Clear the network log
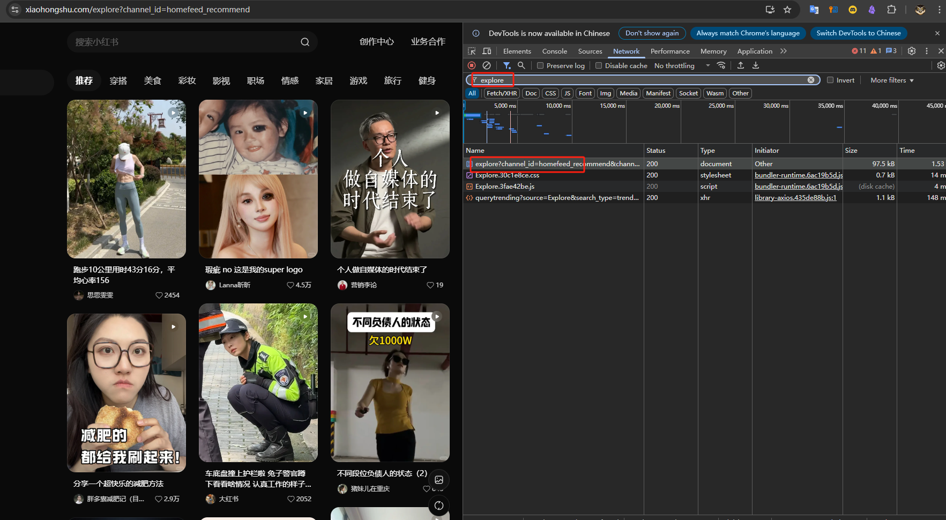946x520 pixels. click(487, 65)
